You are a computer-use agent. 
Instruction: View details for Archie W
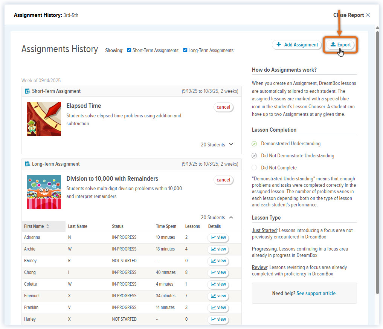[218, 249]
